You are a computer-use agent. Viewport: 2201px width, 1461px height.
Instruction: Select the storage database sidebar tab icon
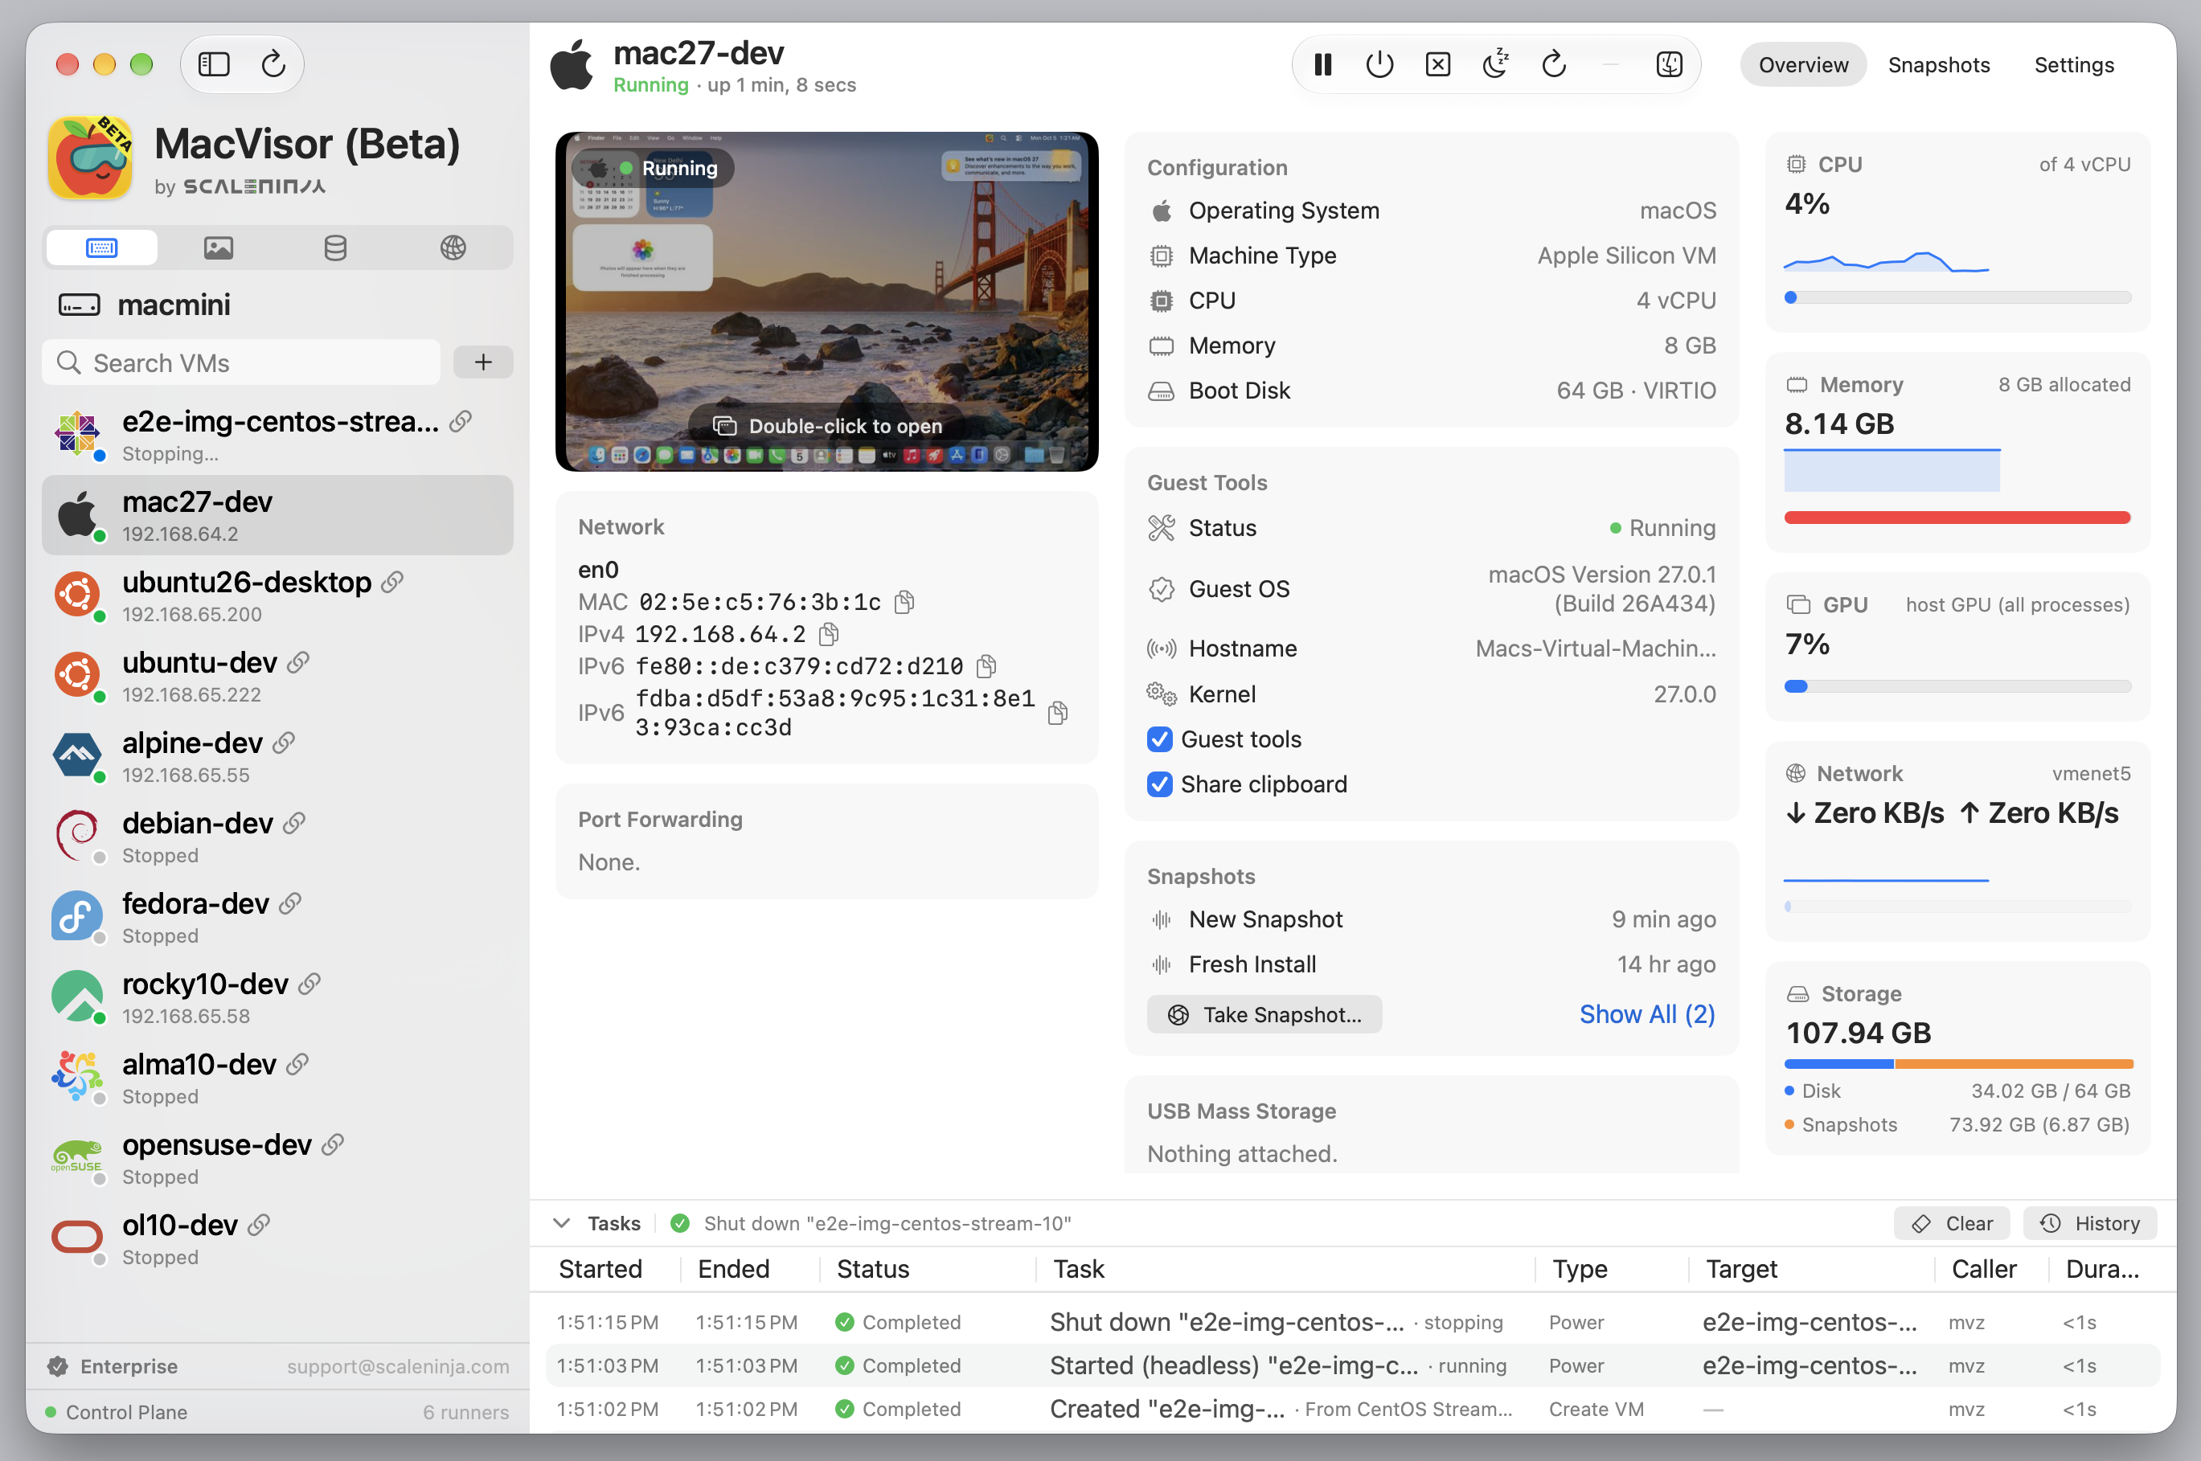click(335, 248)
